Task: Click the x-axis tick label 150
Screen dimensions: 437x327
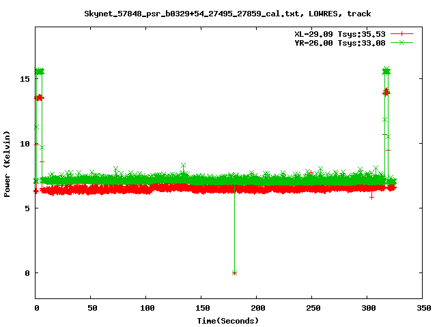Action: click(x=203, y=308)
